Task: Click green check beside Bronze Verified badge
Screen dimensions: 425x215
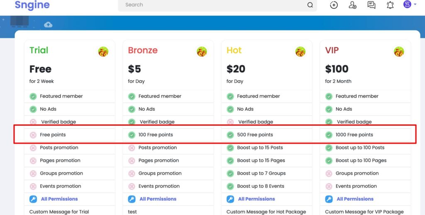Action: [132, 122]
